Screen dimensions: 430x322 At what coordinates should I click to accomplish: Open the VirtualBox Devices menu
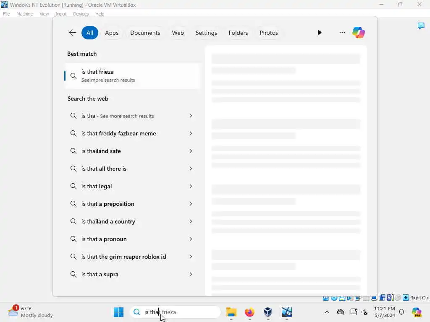coord(81,14)
